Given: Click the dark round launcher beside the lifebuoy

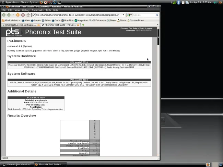Looking at the screenshot, I should 50,2.
